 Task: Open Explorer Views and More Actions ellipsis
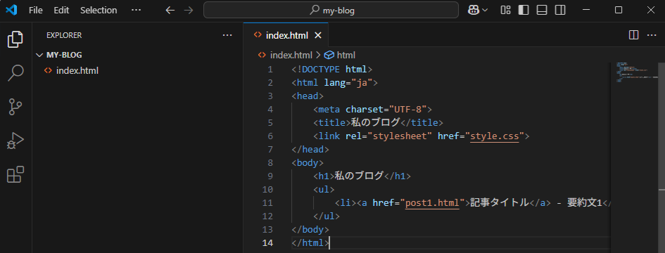(x=227, y=35)
